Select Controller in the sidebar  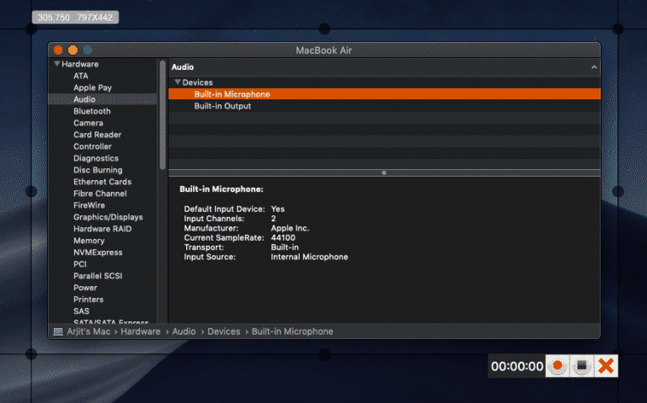coord(93,146)
